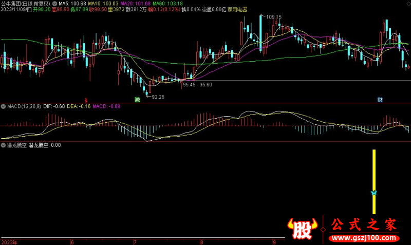Click the 公牛集团 stock title
The image size is (411, 245).
pyautogui.click(x=13, y=3)
